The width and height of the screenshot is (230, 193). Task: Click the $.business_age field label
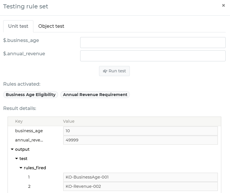[x=21, y=40]
